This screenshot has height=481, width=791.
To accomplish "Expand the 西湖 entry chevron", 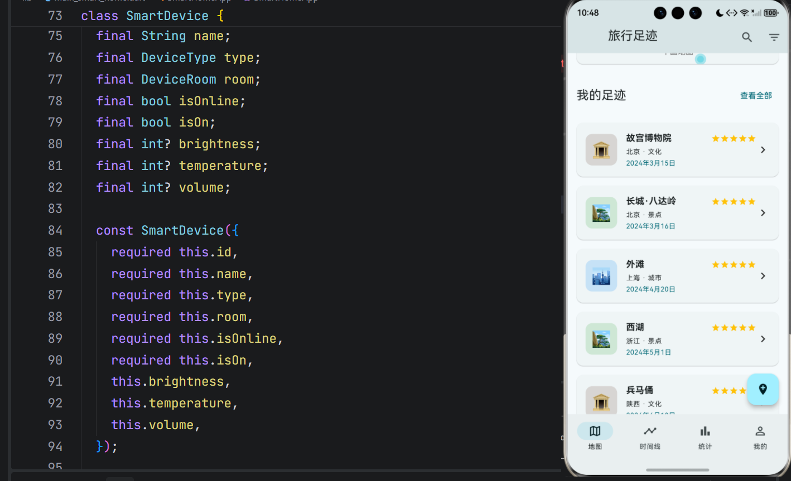I will [763, 339].
